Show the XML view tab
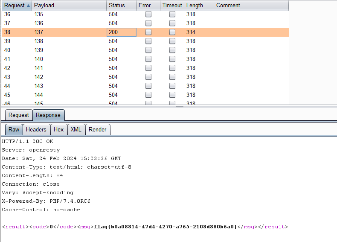The image size is (337, 242). (x=76, y=129)
